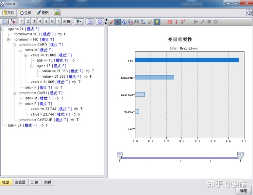Viewport: 253px width, 195px height.
Task: Show tree level 7
Action: (x=58, y=21)
